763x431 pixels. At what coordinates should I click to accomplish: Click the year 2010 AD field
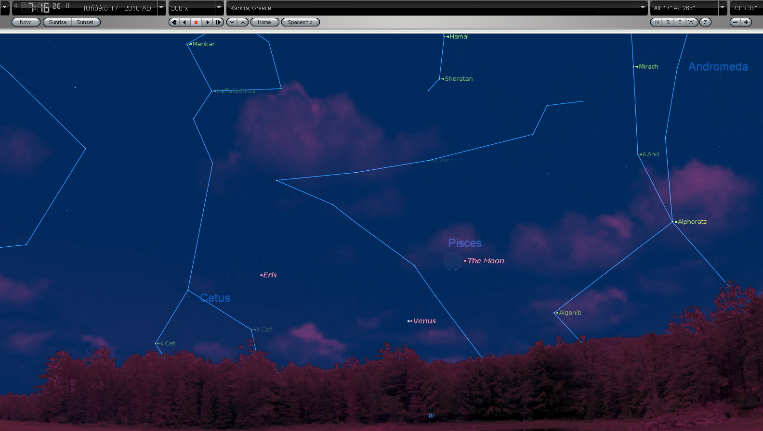138,8
